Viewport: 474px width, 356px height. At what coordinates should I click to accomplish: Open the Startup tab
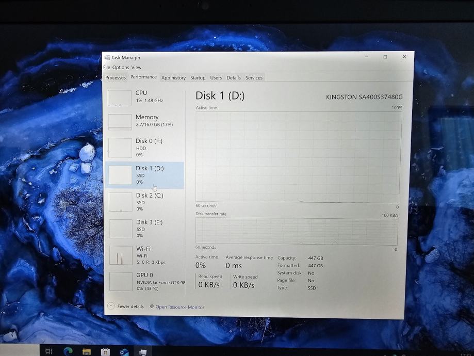[198, 78]
